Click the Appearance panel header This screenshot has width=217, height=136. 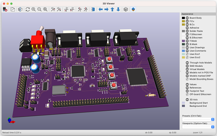click(198, 14)
